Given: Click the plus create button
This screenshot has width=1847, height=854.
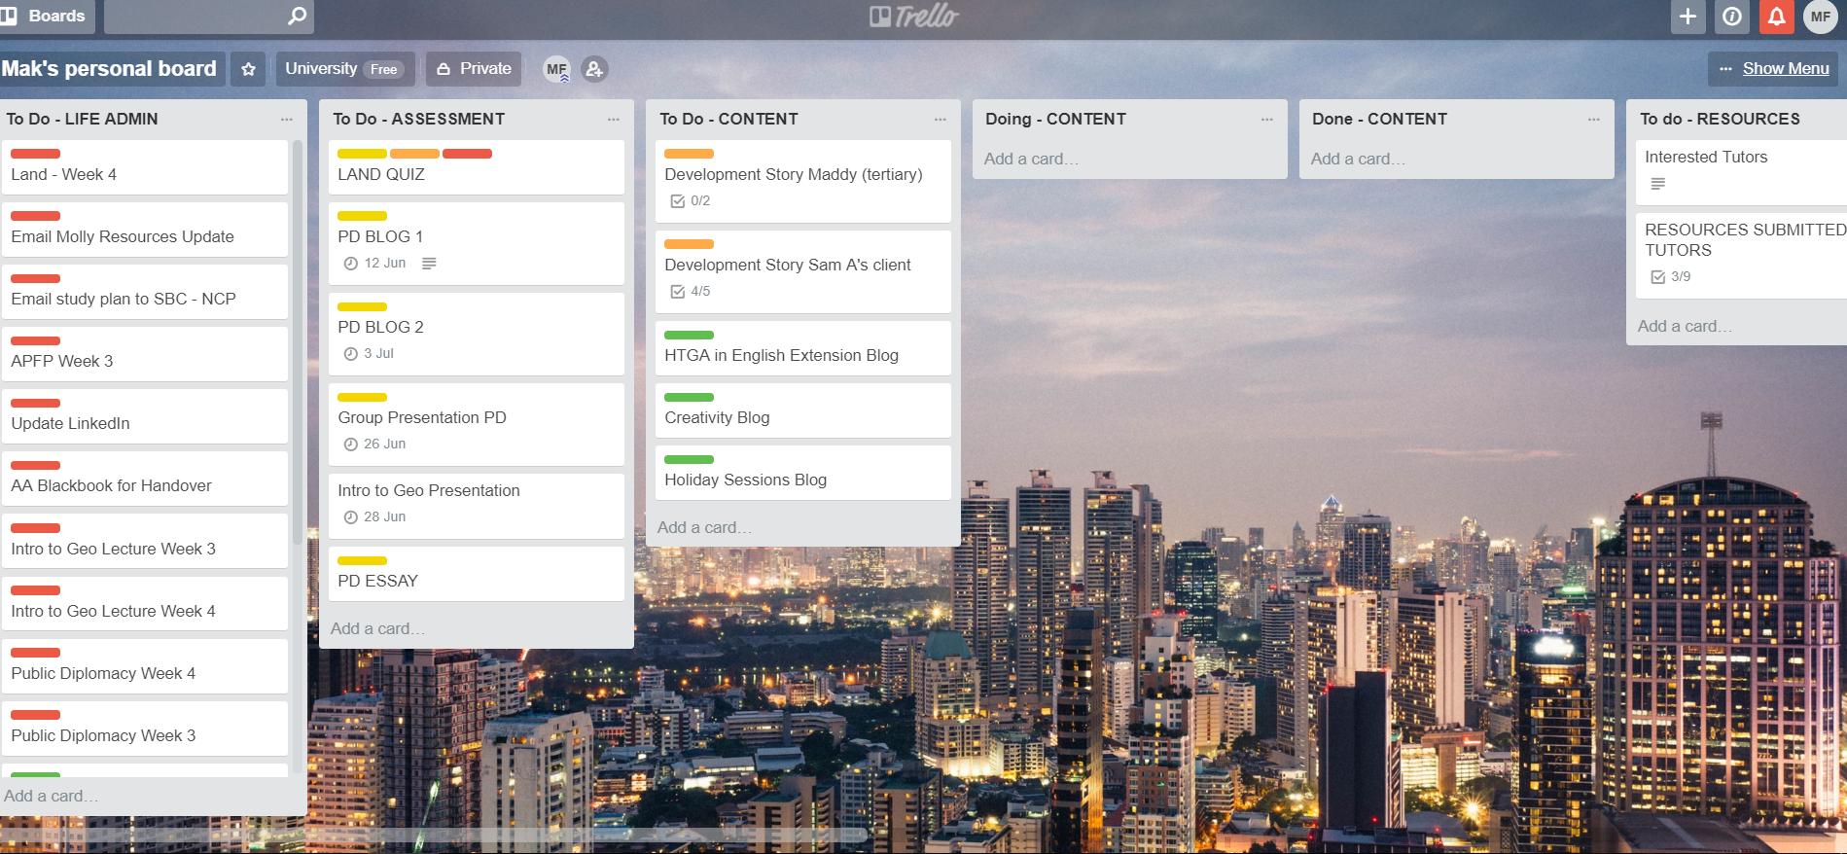Looking at the screenshot, I should (x=1688, y=17).
